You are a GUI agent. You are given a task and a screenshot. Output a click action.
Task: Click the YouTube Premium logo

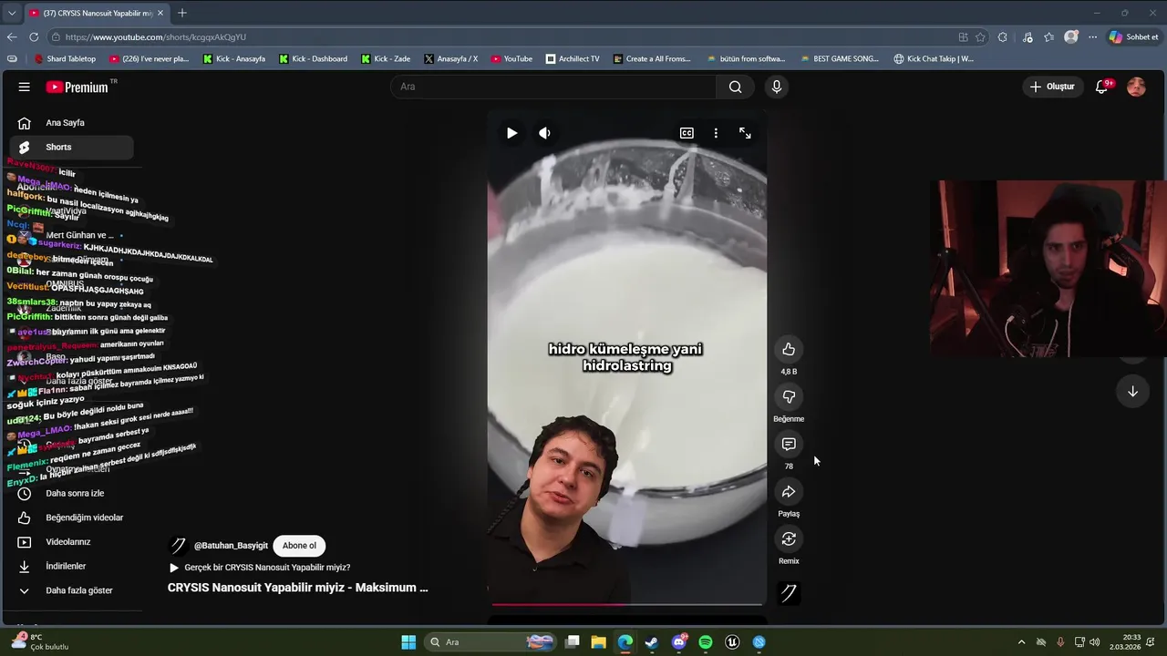click(77, 87)
